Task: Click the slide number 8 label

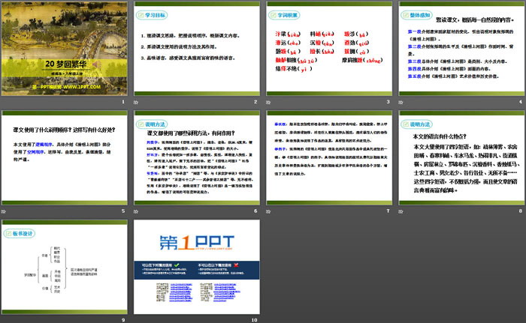Action: [521, 211]
